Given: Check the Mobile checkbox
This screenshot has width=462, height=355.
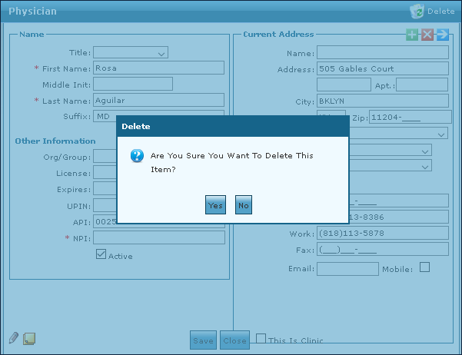Looking at the screenshot, I should 424,267.
